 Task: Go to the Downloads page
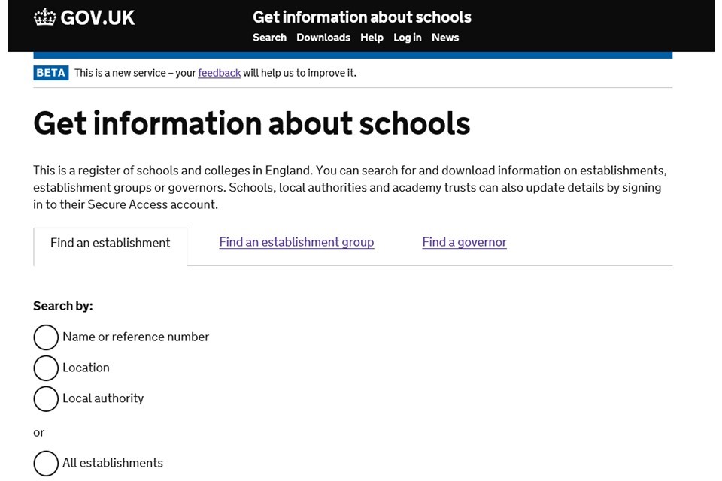click(323, 38)
